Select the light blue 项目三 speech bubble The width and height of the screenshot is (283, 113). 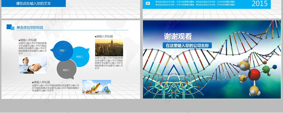[80, 57]
